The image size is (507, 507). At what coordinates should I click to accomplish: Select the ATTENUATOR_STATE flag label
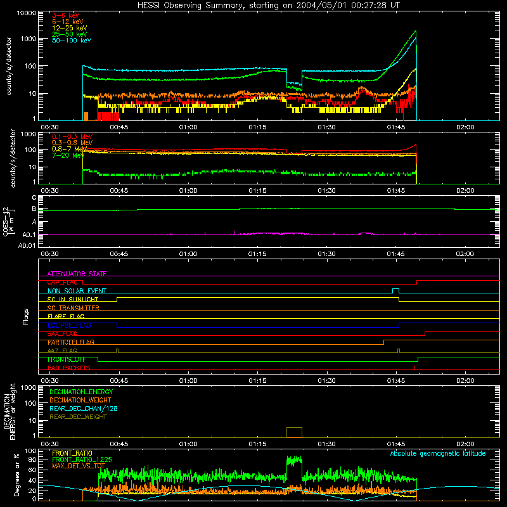click(x=77, y=274)
